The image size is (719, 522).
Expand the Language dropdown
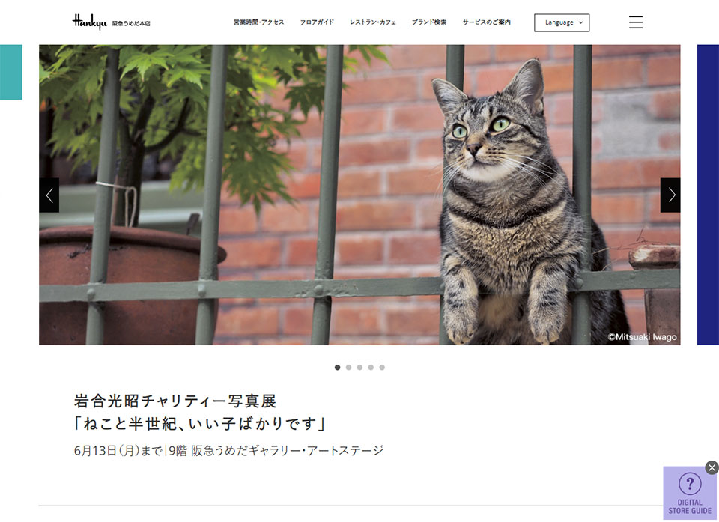pos(562,22)
